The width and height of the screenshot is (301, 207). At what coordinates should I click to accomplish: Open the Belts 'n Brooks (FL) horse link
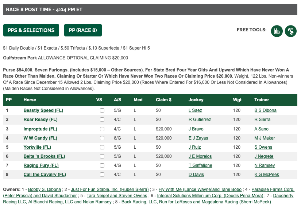pyautogui.click(x=44, y=156)
